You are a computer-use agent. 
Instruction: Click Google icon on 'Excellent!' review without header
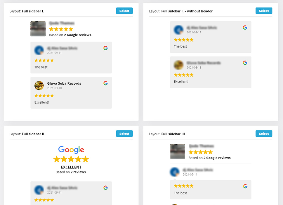245,63
